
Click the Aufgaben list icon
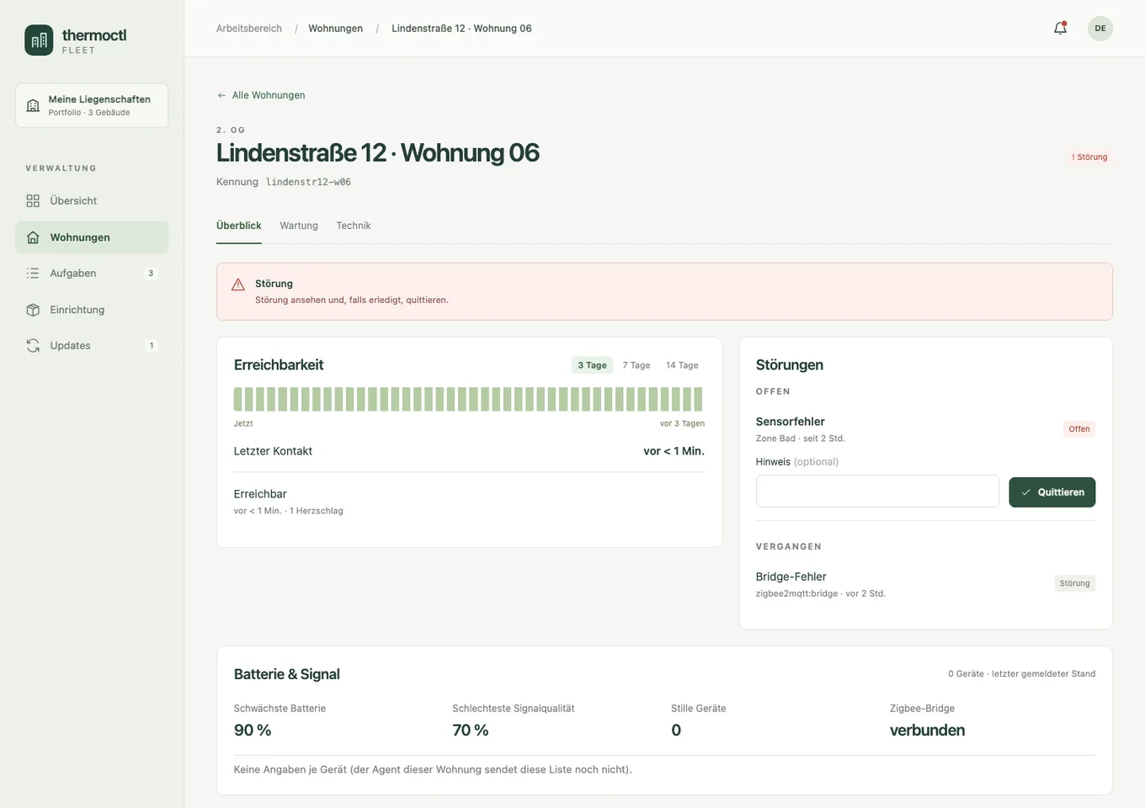tap(33, 274)
